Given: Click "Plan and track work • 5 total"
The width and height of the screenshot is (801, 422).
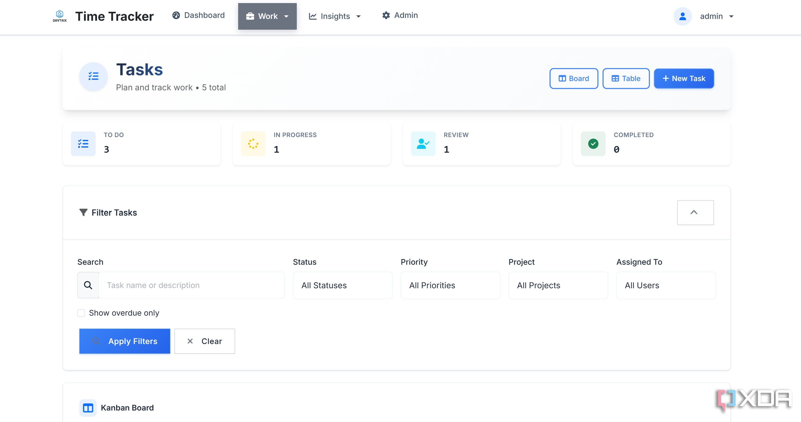Looking at the screenshot, I should point(171,87).
